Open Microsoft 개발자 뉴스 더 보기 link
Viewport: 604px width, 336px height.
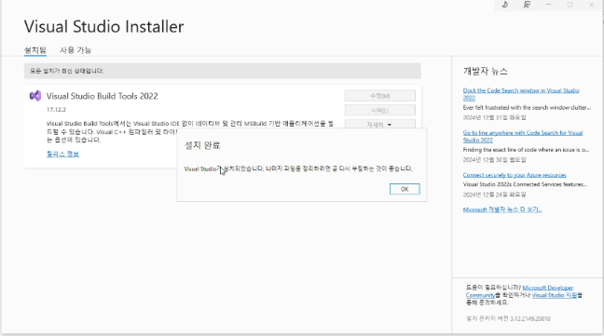coord(502,209)
